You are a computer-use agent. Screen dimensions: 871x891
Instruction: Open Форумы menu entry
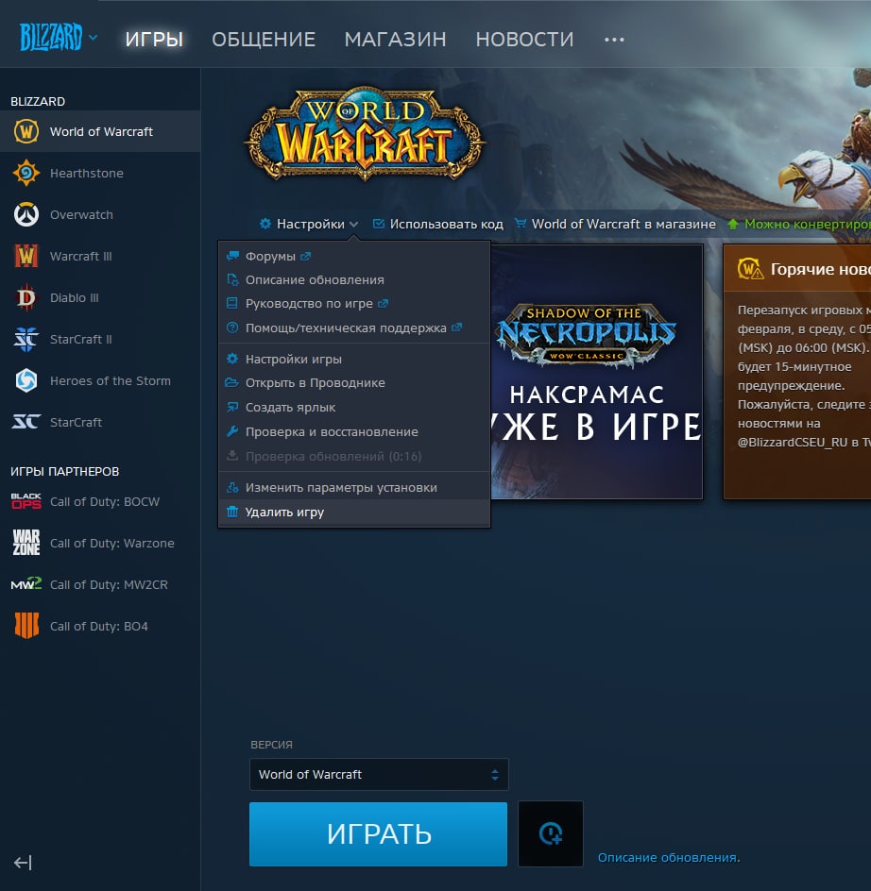[x=354, y=257]
